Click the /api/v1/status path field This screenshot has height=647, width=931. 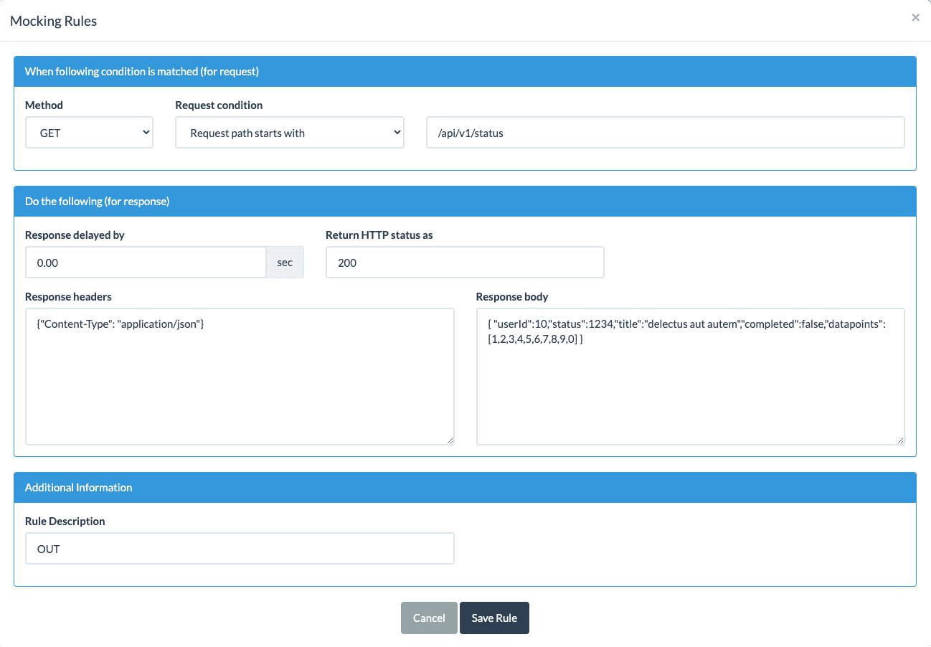(x=665, y=133)
